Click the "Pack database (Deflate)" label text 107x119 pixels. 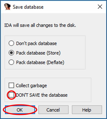40,63
